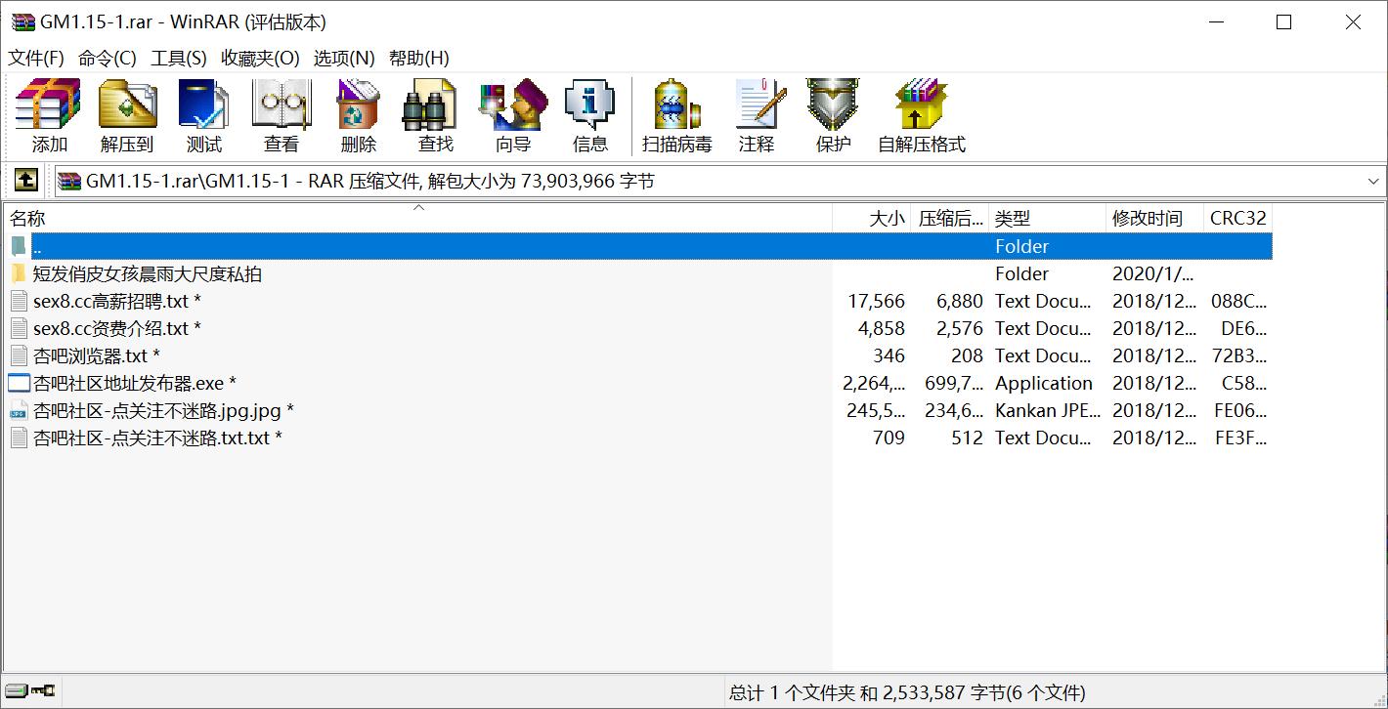Click the modified date 2020/1/...
Viewport: 1388px width, 709px height.
pos(1153,273)
